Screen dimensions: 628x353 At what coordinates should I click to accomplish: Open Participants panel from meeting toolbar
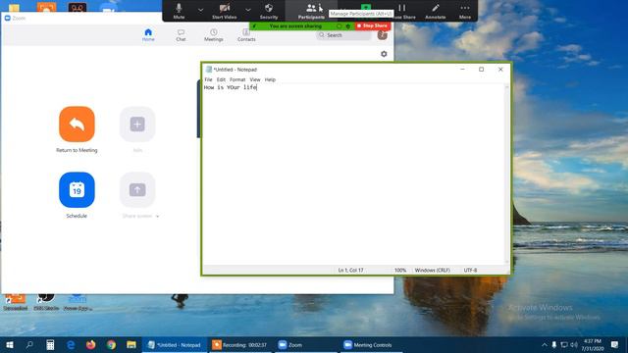coord(311,11)
